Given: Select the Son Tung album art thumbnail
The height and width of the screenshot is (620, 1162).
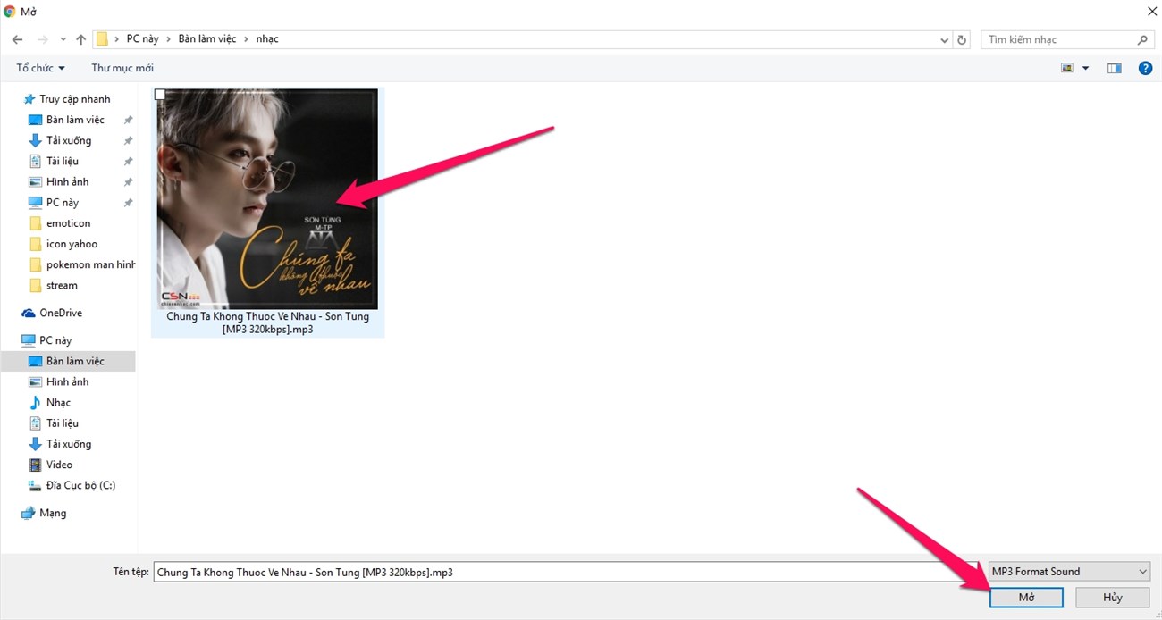Looking at the screenshot, I should tap(267, 198).
